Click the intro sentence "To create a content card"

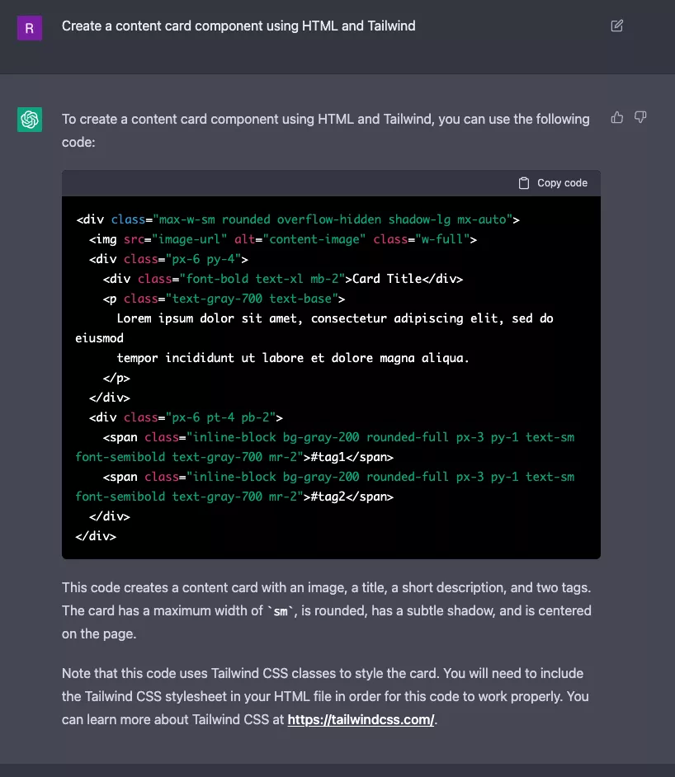326,129
